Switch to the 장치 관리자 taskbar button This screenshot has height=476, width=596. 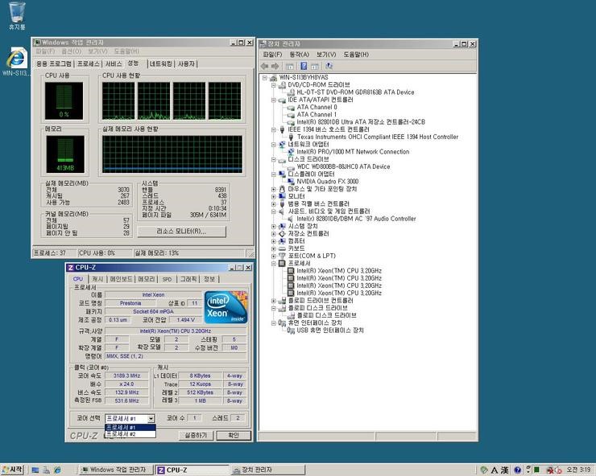click(268, 470)
